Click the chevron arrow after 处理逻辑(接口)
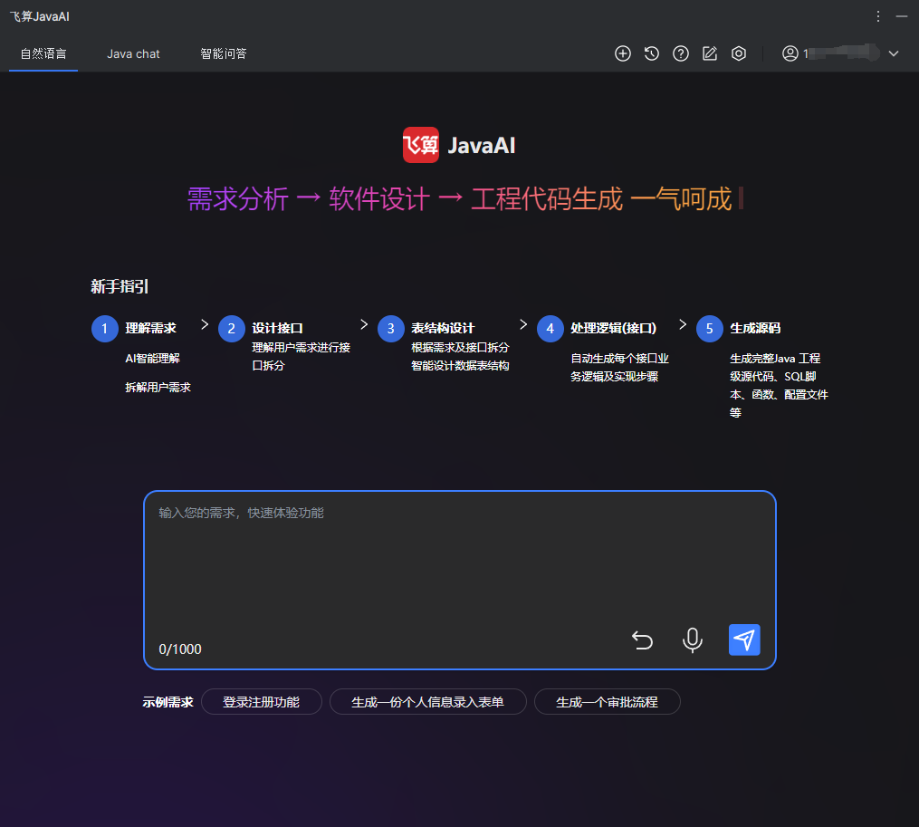The height and width of the screenshot is (827, 919). coord(683,324)
